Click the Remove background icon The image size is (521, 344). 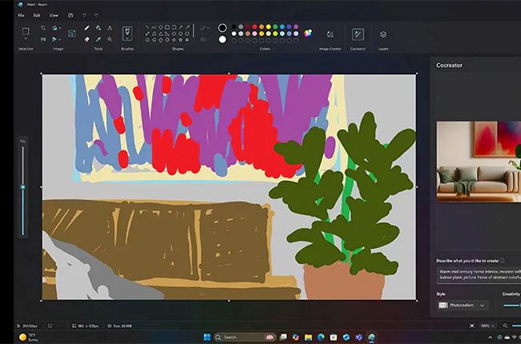[x=71, y=34]
